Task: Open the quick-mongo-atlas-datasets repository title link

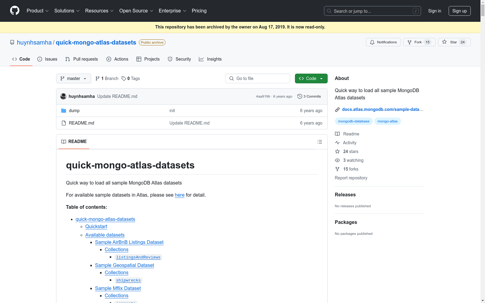Action: pos(96,42)
